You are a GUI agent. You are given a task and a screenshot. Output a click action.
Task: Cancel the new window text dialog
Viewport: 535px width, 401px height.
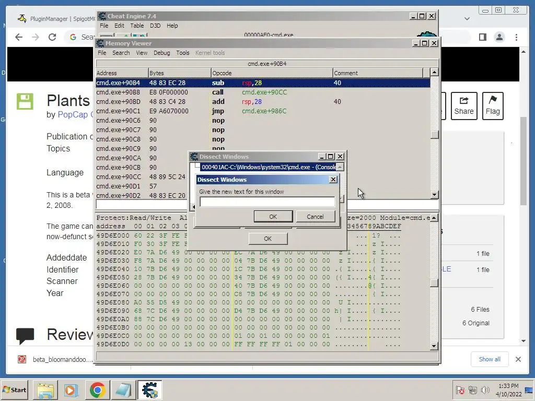pyautogui.click(x=315, y=217)
